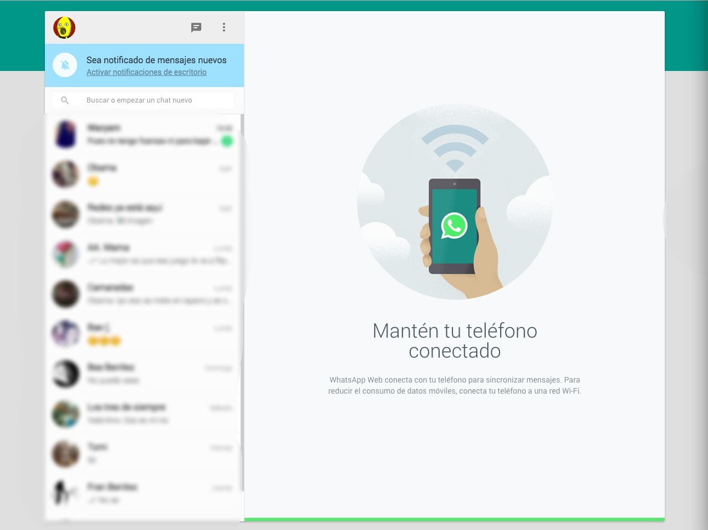Open the last visible chat in the sidebar
The height and width of the screenshot is (530, 708).
click(144, 493)
